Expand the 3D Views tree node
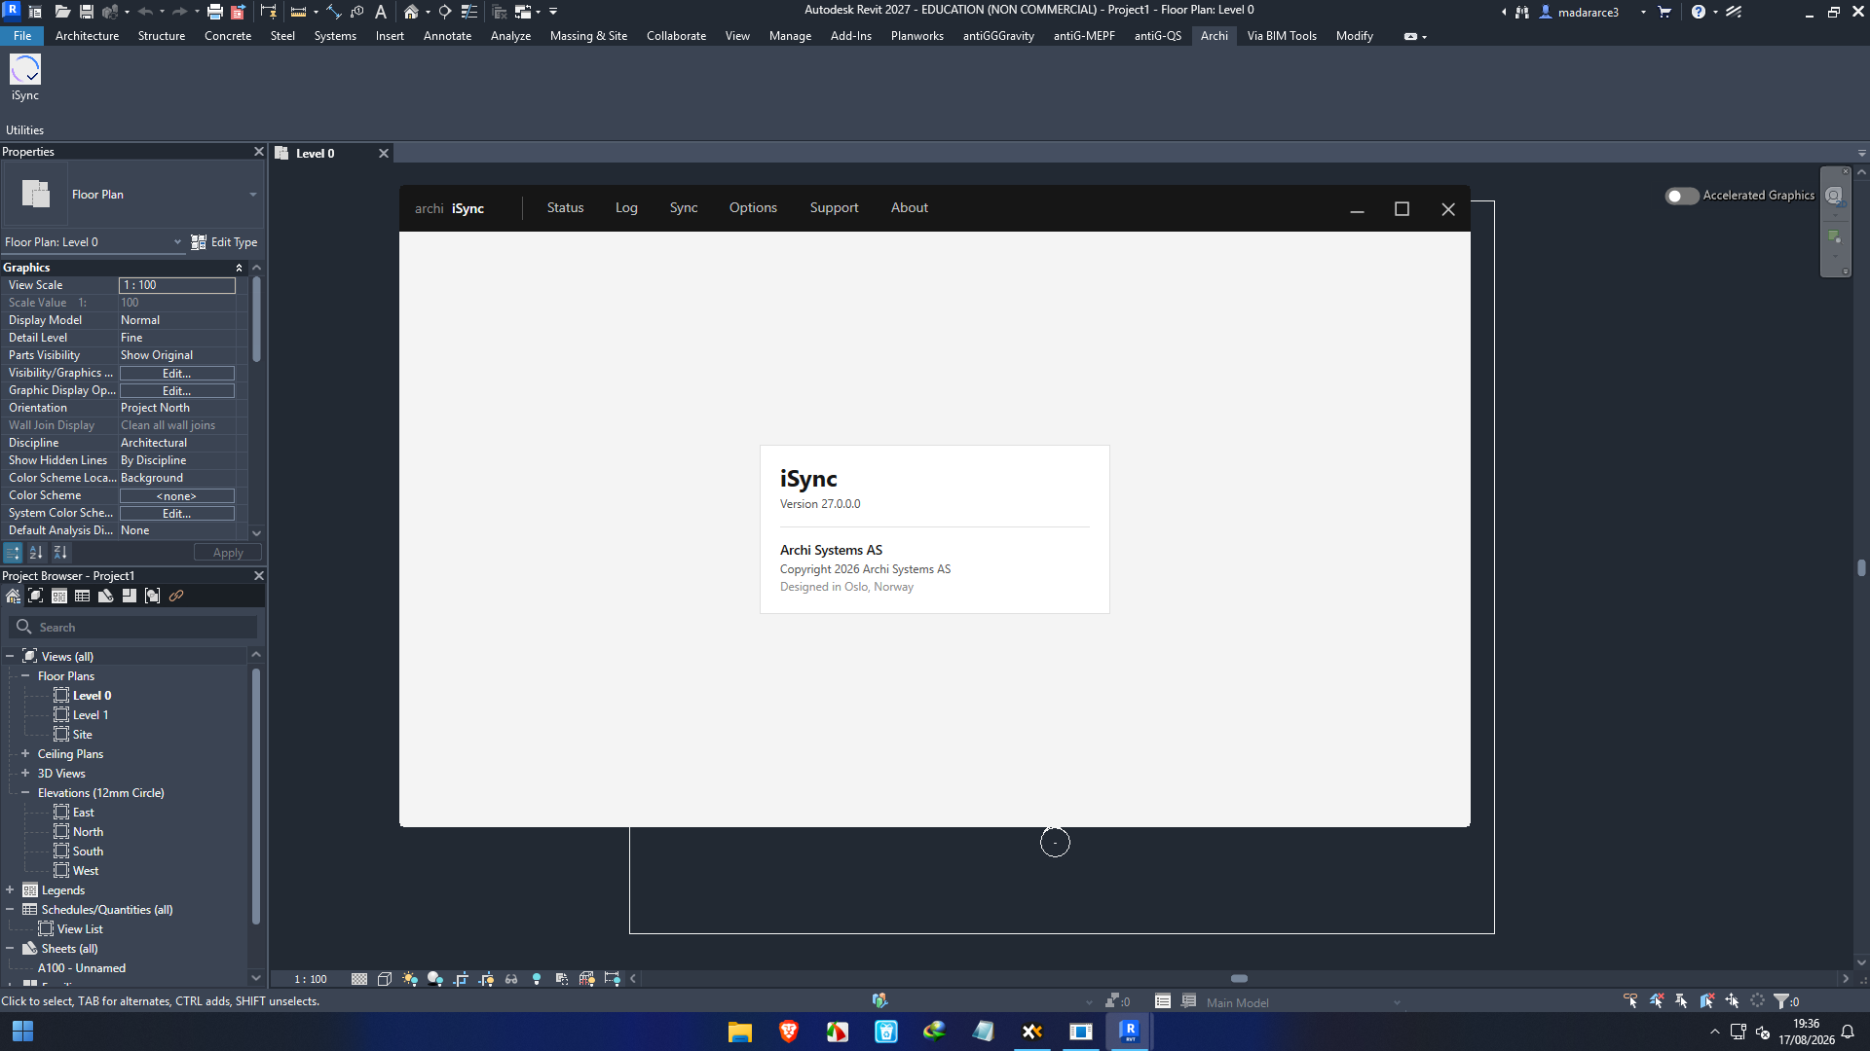The height and width of the screenshot is (1051, 1870). point(25,773)
